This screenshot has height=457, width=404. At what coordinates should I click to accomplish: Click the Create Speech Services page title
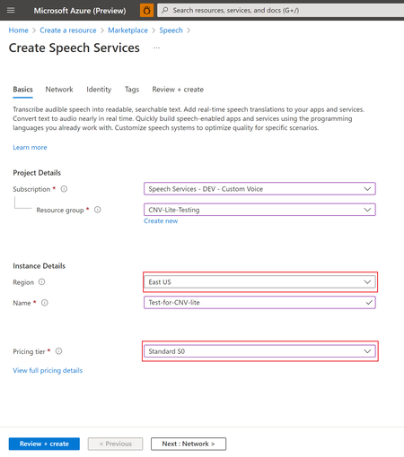(x=75, y=47)
